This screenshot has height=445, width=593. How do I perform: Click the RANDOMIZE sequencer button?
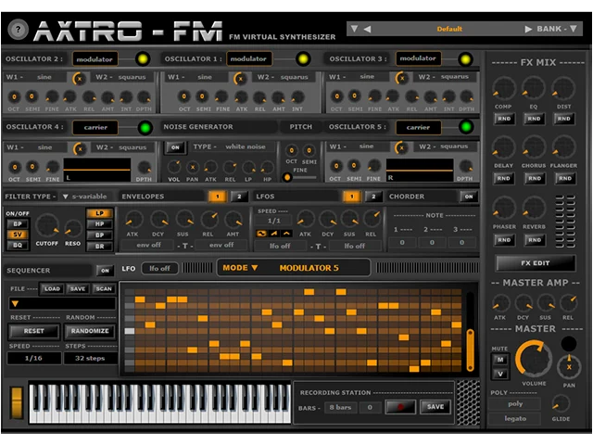point(90,331)
